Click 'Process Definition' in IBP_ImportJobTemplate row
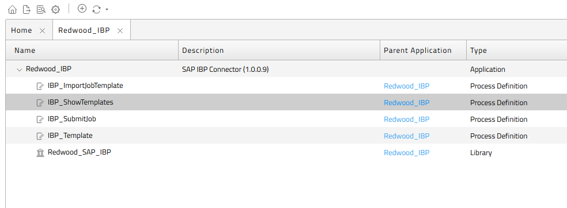Image resolution: width=567 pixels, height=208 pixels. pyautogui.click(x=498, y=86)
